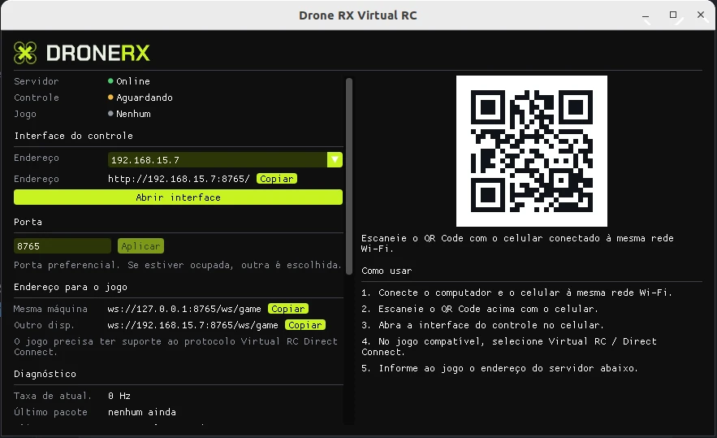This screenshot has width=717, height=438.
Task: Click the 'Drone RX Virtual RC' title bar
Action: [358, 15]
